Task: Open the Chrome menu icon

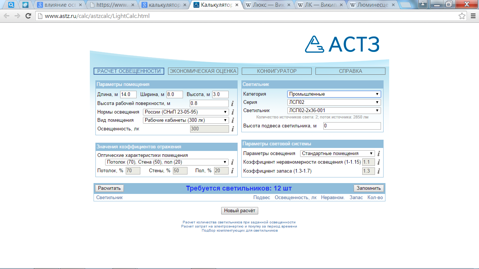Action: tap(473, 16)
